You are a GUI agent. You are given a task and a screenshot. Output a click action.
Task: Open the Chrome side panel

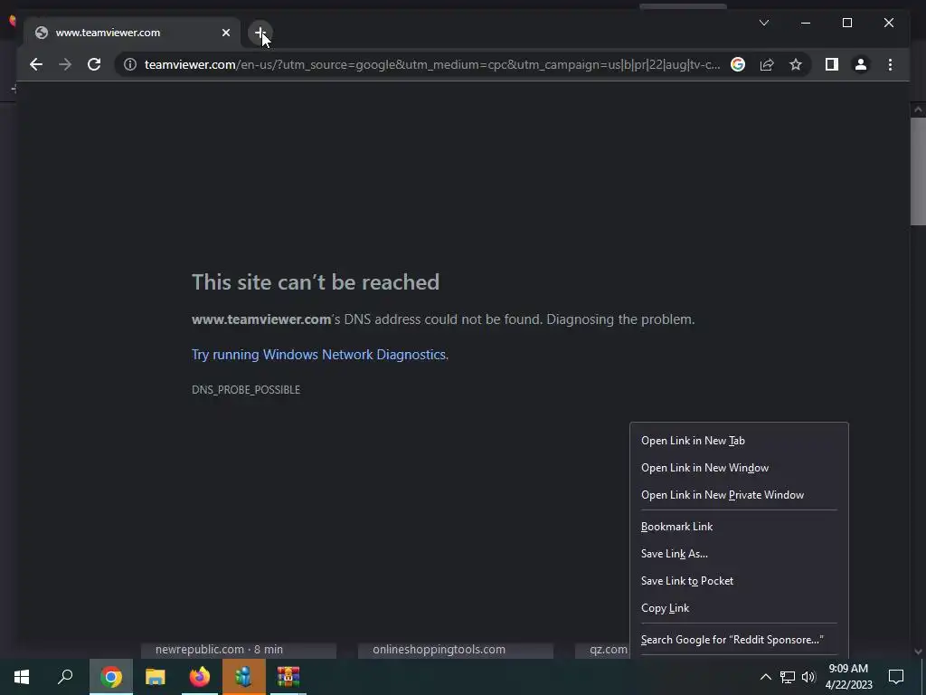click(x=832, y=64)
